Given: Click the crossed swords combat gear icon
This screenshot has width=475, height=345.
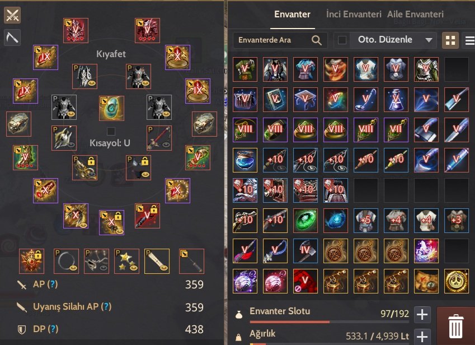Looking at the screenshot, I should (12, 15).
